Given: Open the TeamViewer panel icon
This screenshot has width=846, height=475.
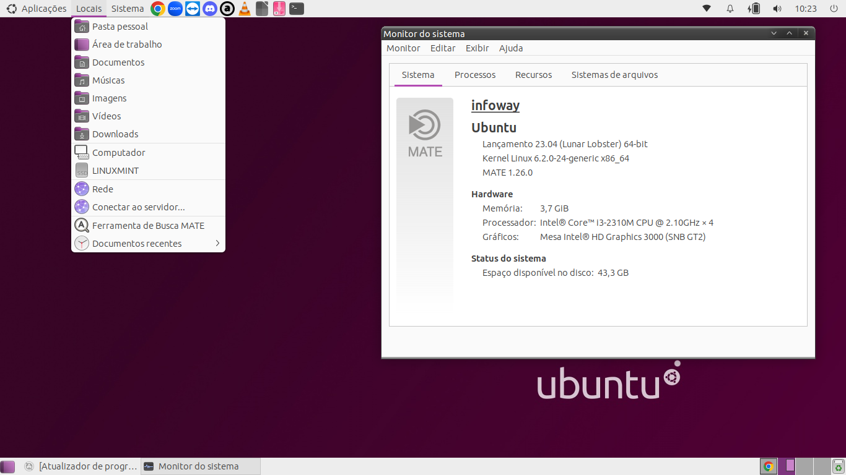Looking at the screenshot, I should 193,9.
